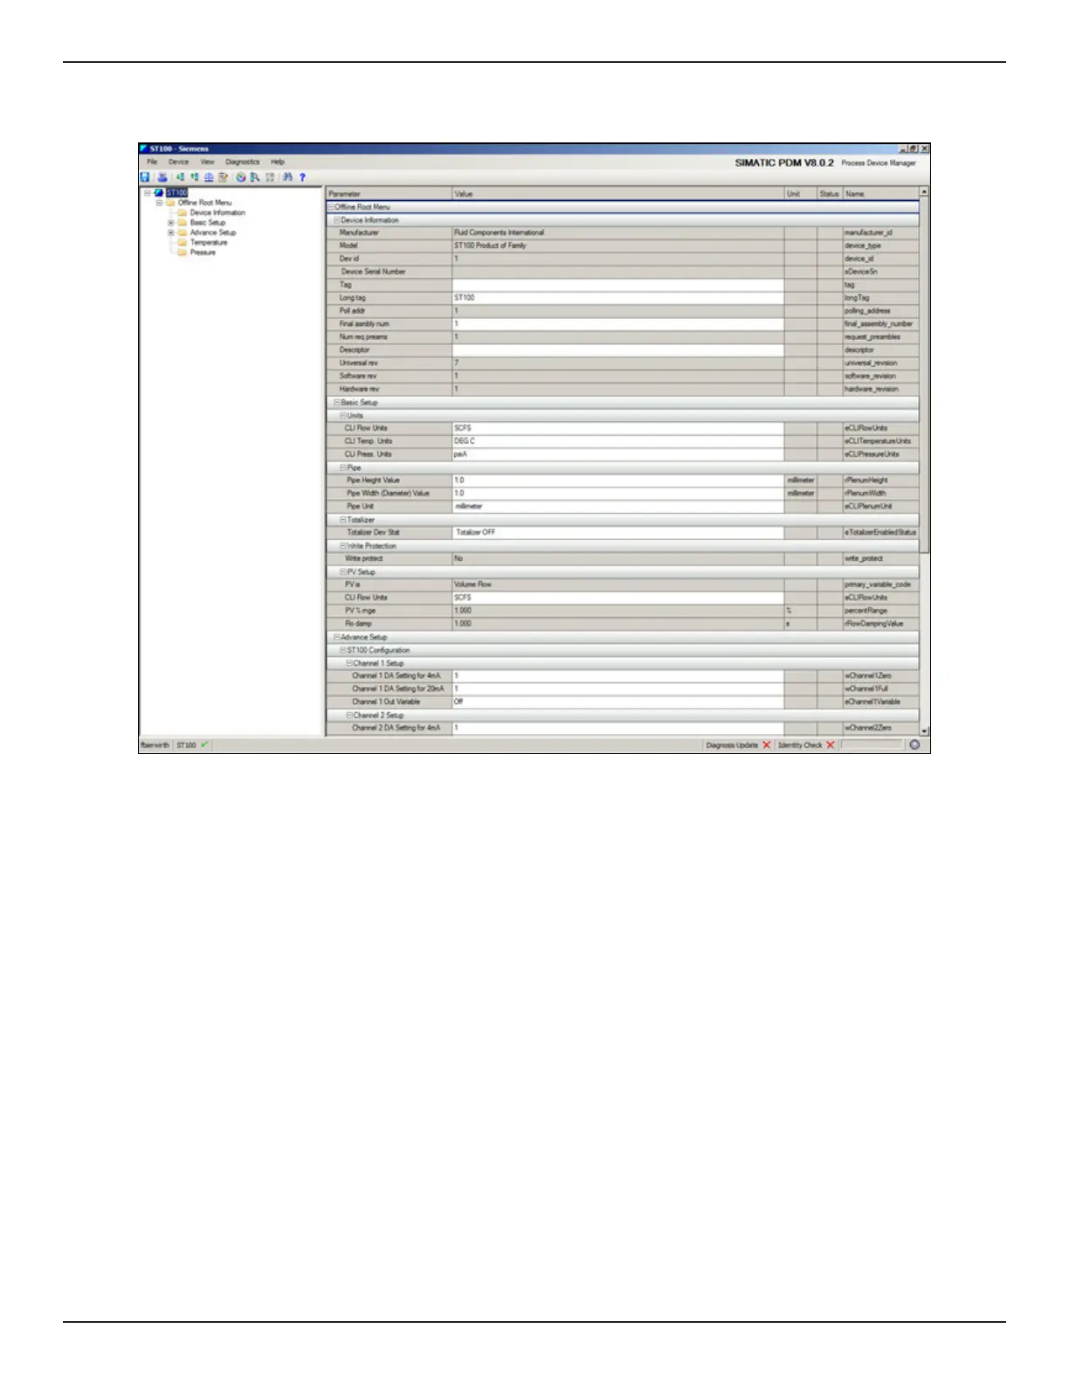Collapse the Offline Root Menu tree node
This screenshot has height=1384, width=1069.
(x=159, y=203)
